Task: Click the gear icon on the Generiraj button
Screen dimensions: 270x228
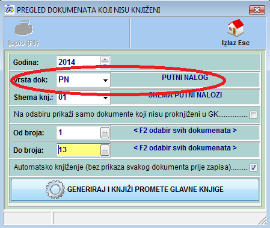Action: coord(55,189)
